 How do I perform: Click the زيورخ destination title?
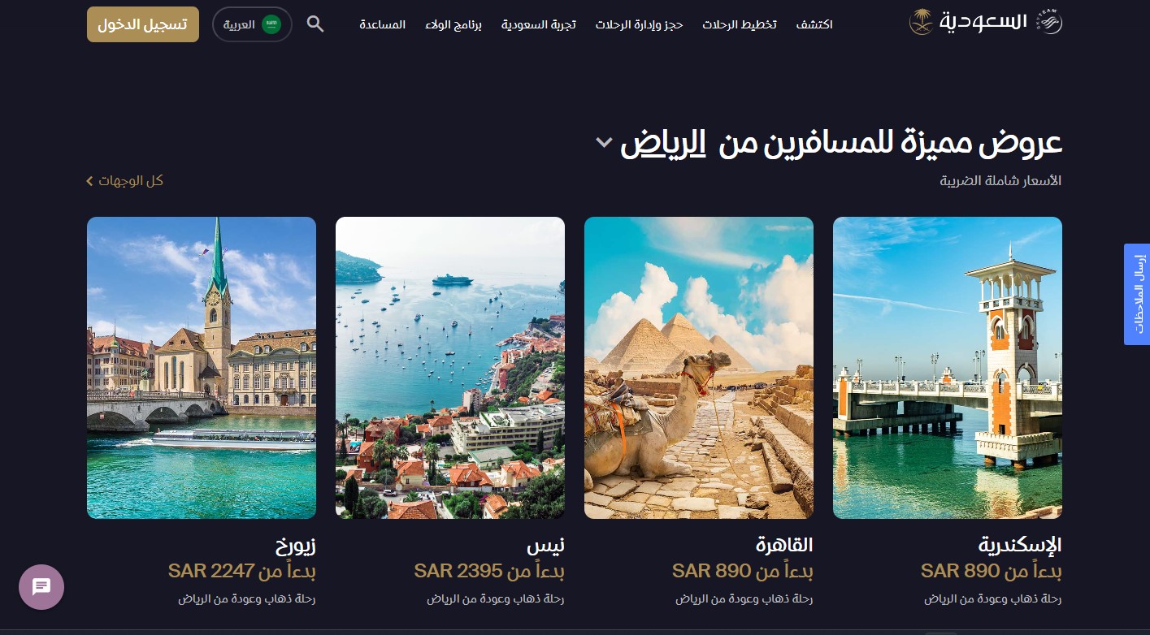click(296, 544)
